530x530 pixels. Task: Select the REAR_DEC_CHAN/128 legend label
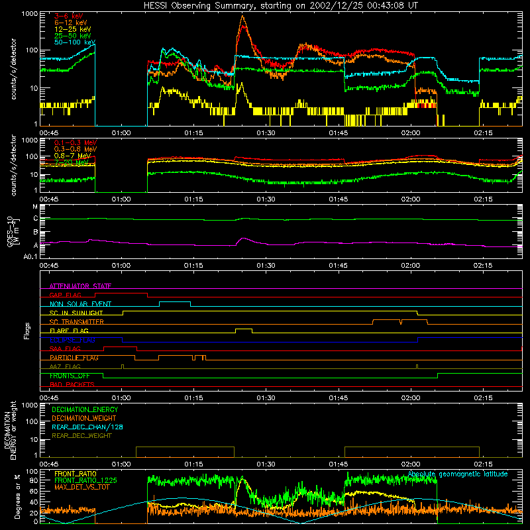pos(87,427)
